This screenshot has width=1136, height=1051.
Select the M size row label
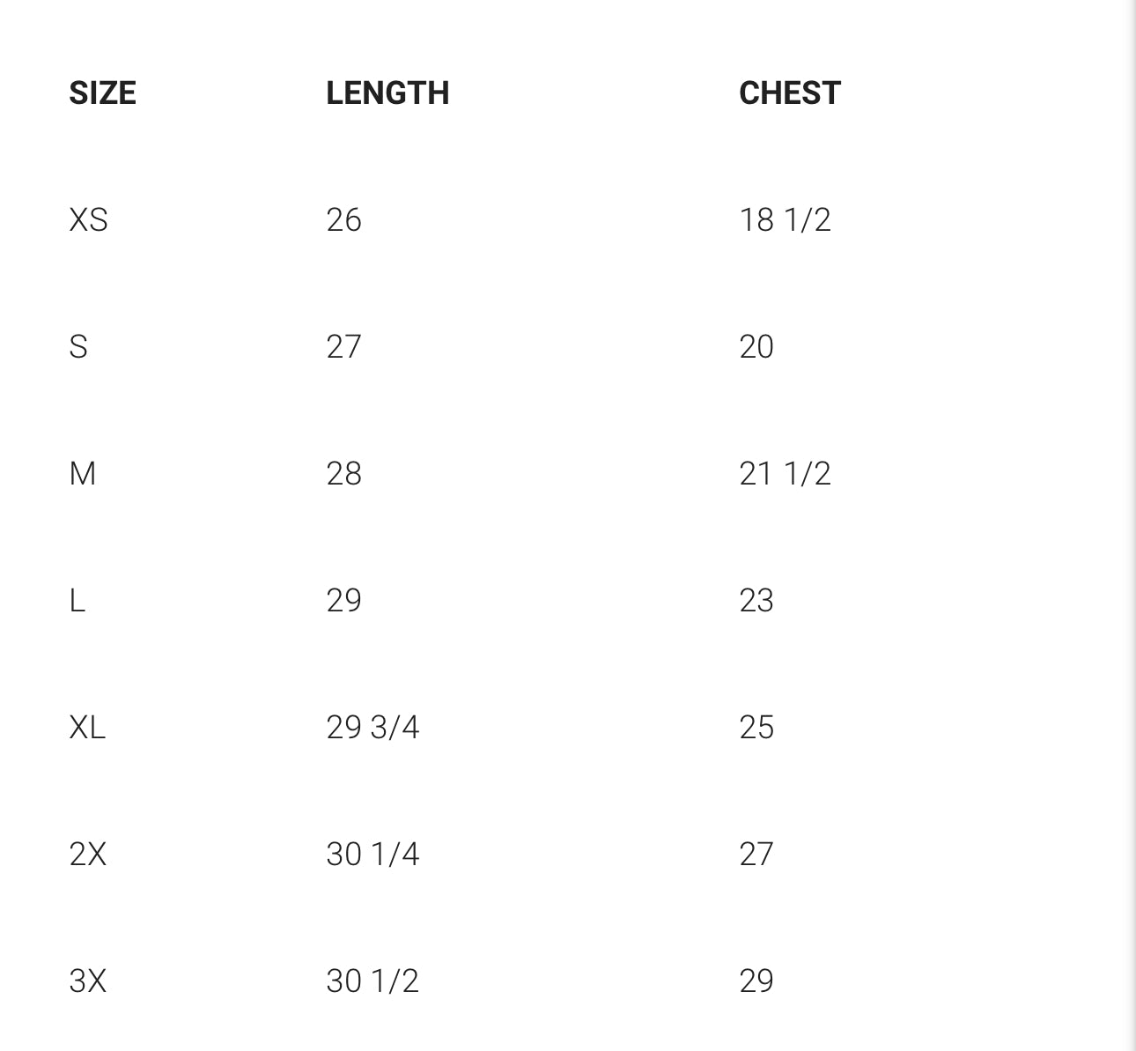click(x=82, y=473)
